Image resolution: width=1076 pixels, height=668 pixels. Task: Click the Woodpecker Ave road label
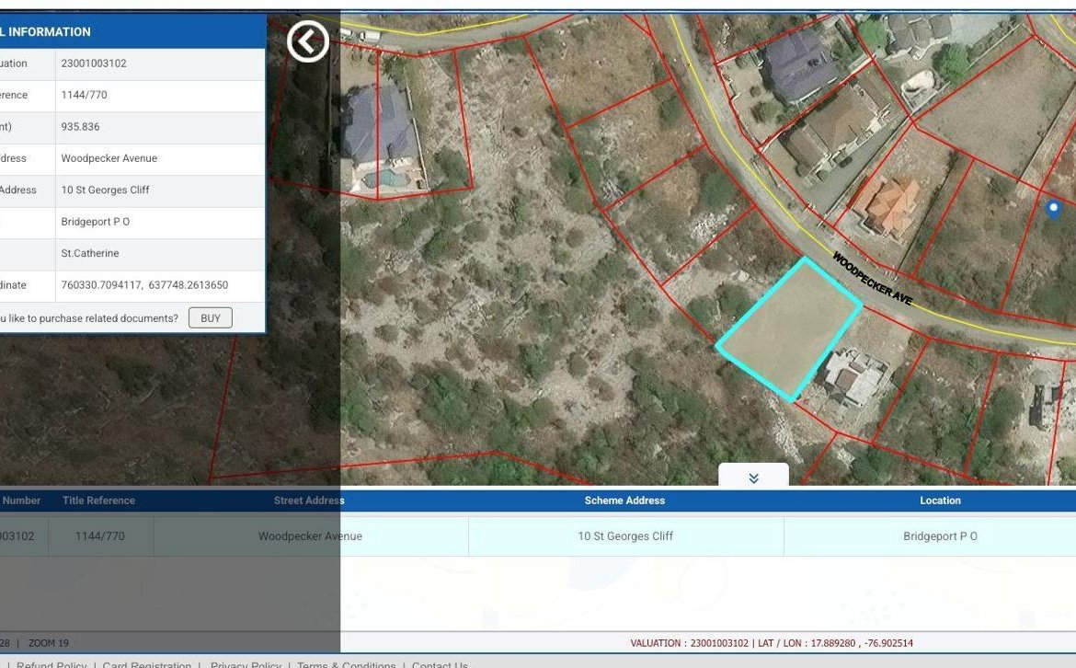click(x=872, y=280)
